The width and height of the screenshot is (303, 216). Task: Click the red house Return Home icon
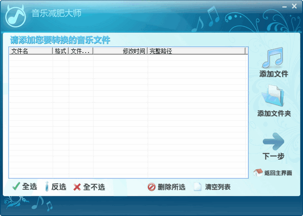258,172
